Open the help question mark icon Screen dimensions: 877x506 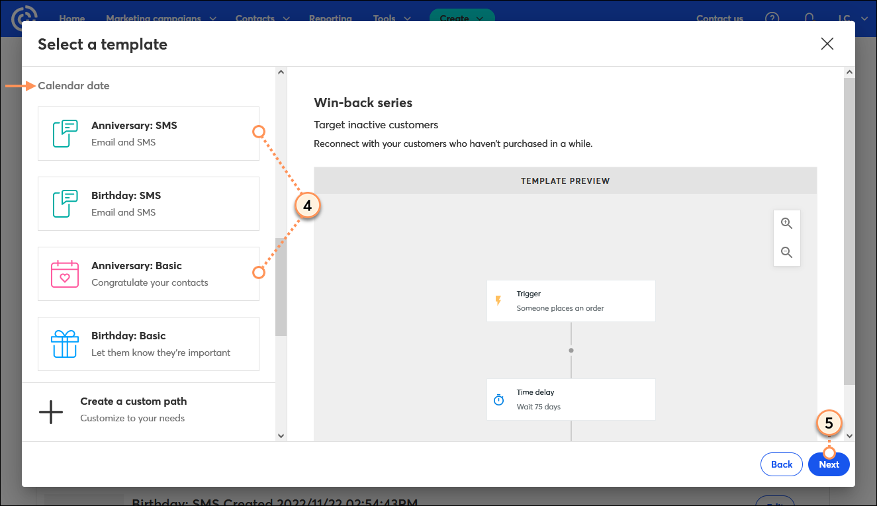tap(772, 19)
